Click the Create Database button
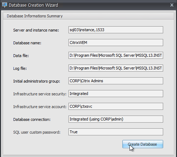This screenshot has height=157, width=177. tap(143, 144)
